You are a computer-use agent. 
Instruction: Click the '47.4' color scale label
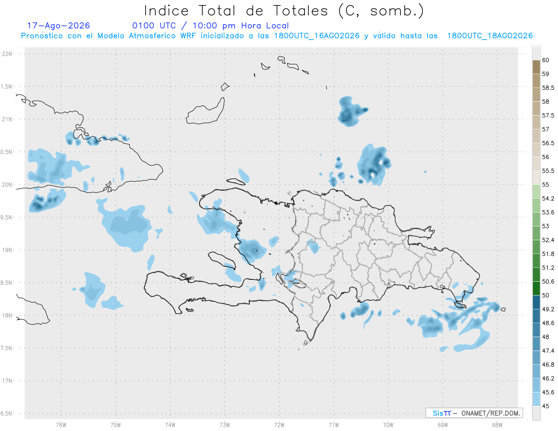[548, 351]
